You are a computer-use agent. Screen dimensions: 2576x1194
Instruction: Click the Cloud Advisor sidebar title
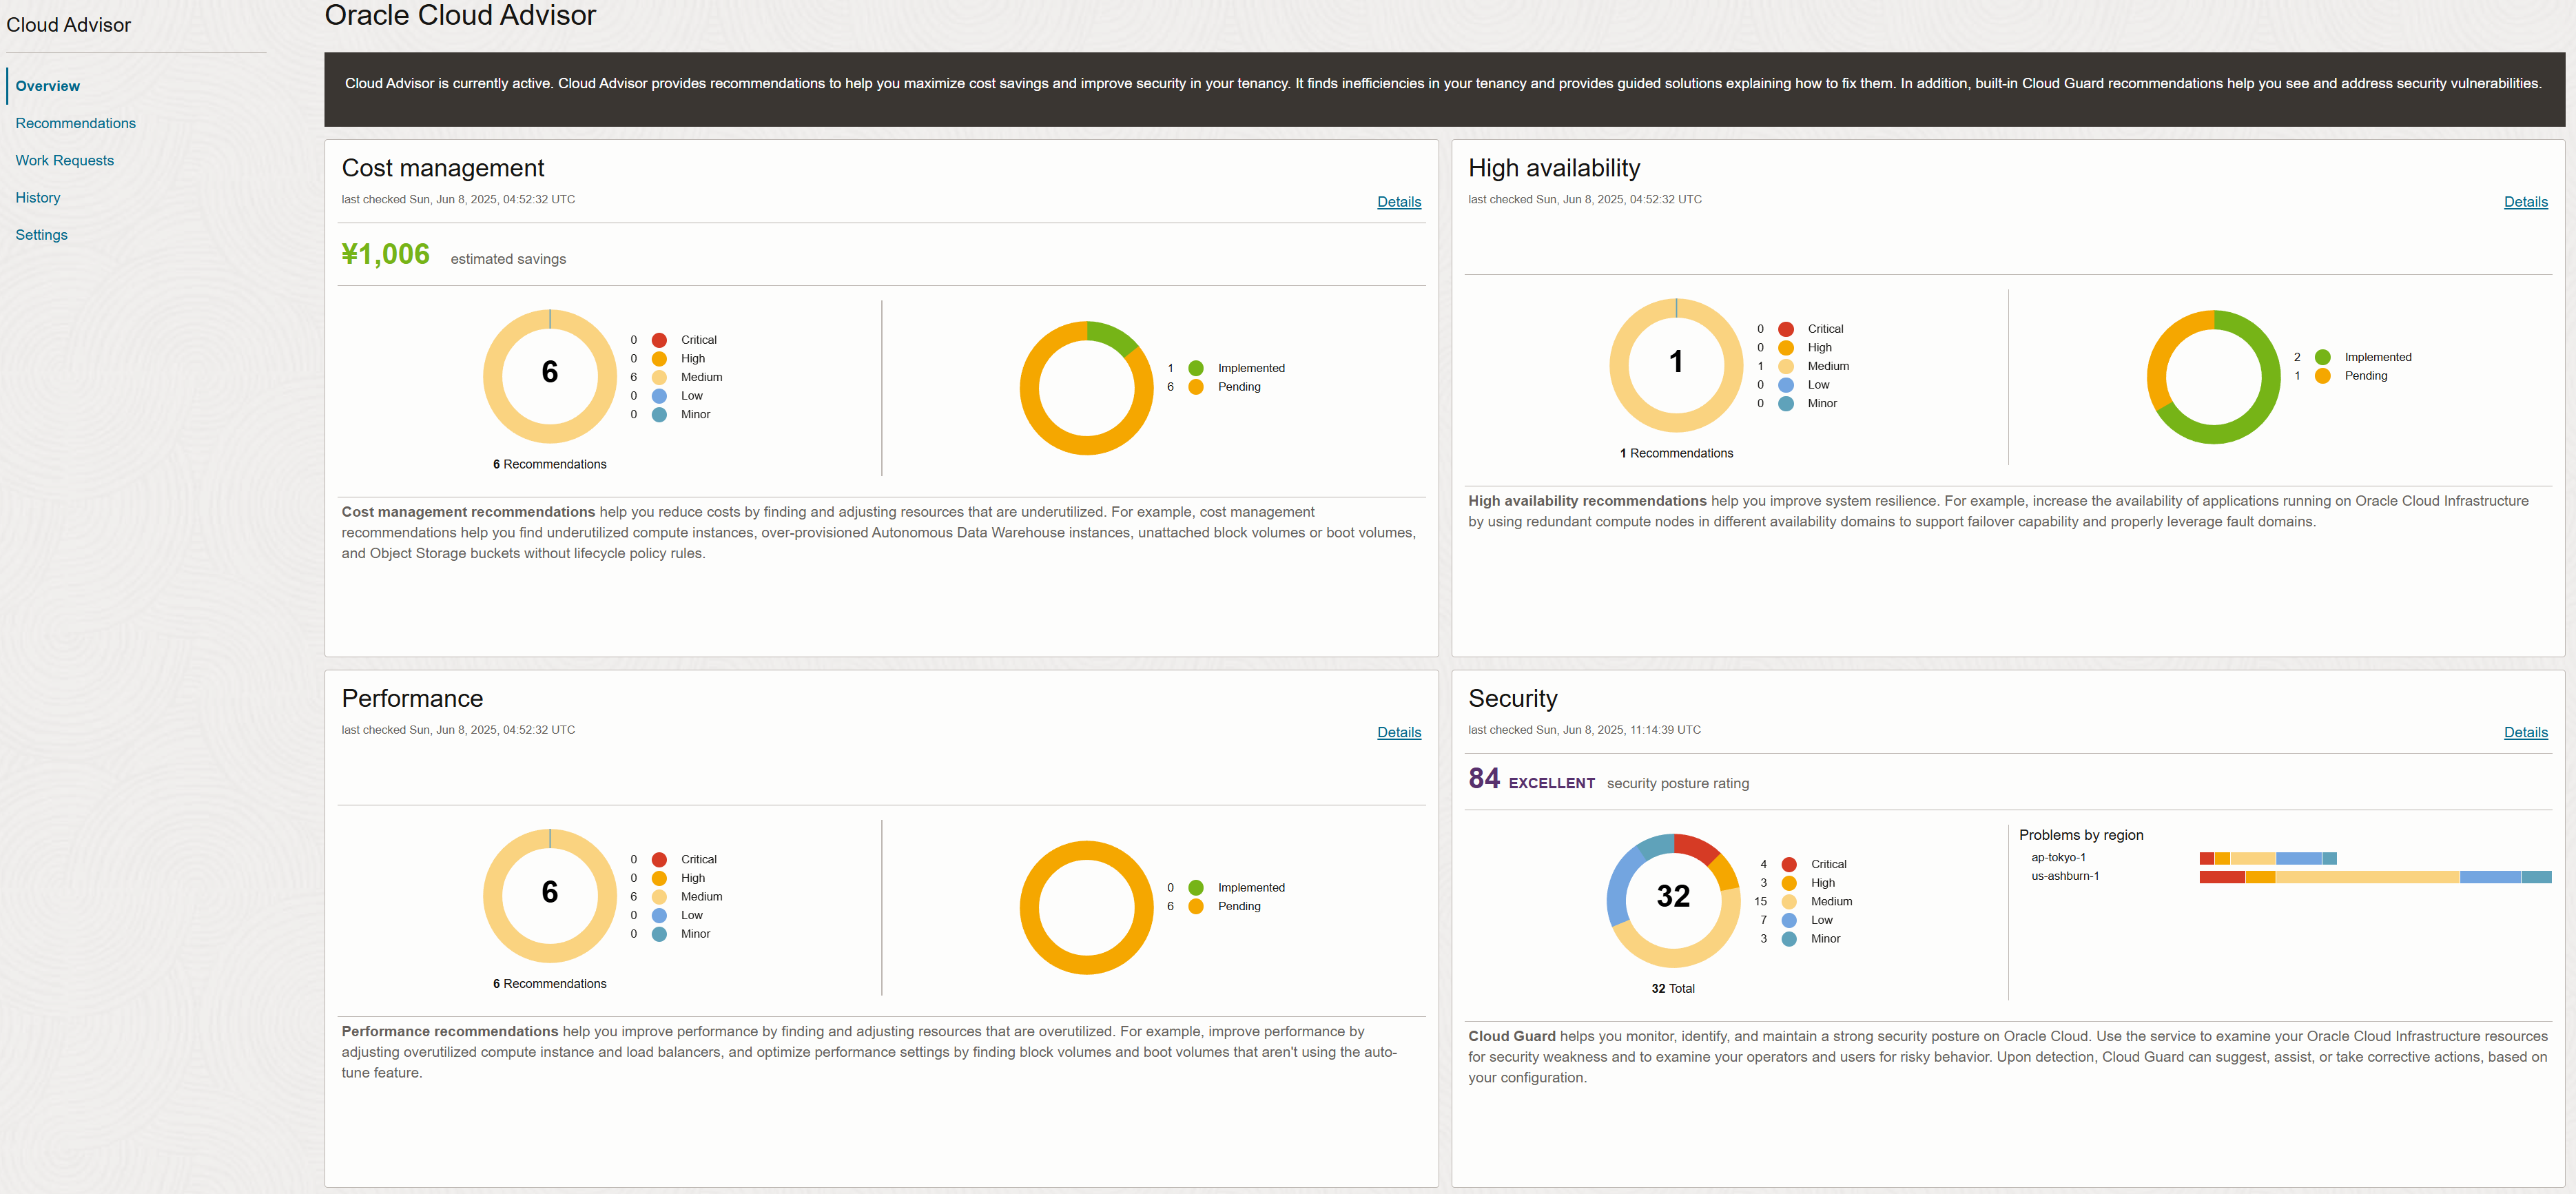pos(68,25)
